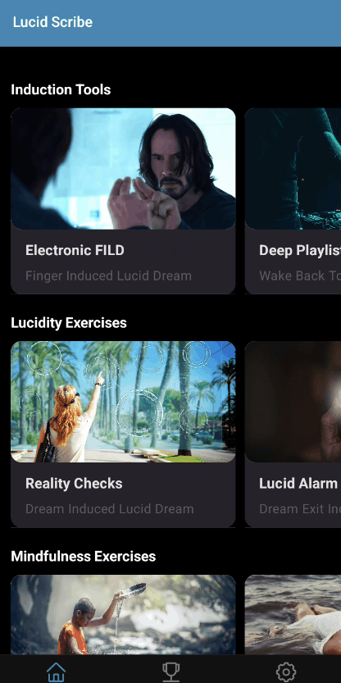
Task: Open the floating-in-water mindfulness card
Action: pyautogui.click(x=293, y=615)
